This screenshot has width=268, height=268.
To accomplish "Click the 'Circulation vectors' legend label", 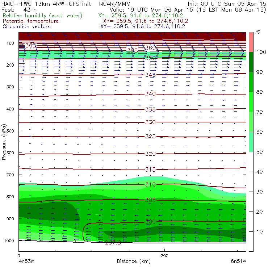I will (26, 26).
